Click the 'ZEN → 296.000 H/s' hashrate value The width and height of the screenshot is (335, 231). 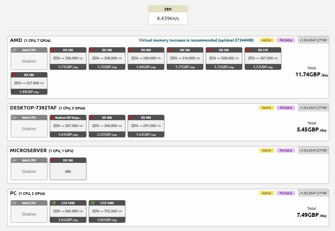coord(146,58)
